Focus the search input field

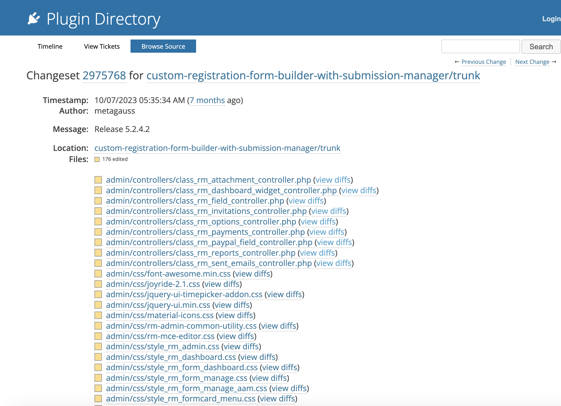(x=481, y=46)
